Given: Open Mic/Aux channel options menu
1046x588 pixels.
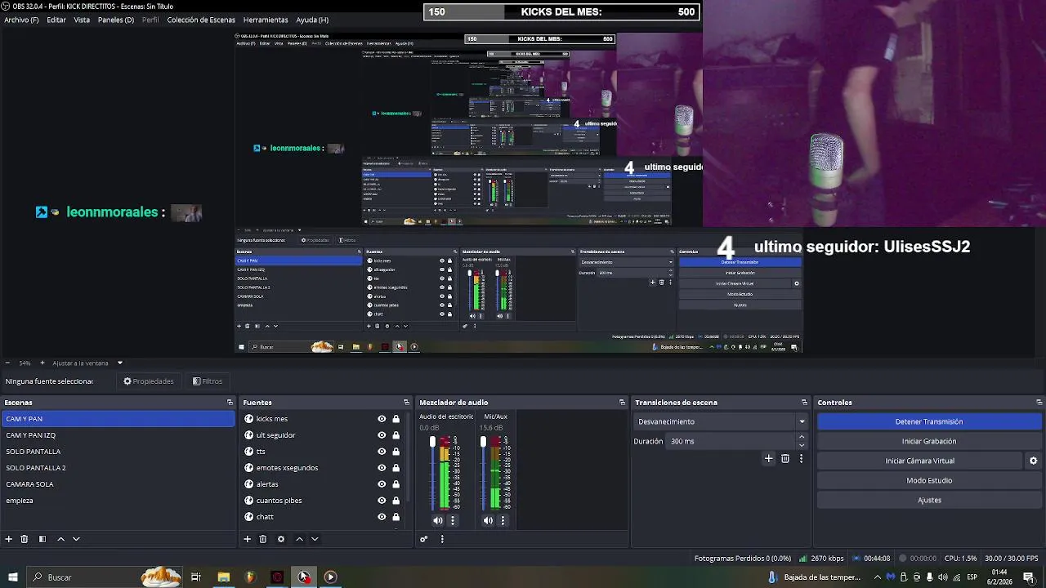Looking at the screenshot, I should [x=503, y=520].
